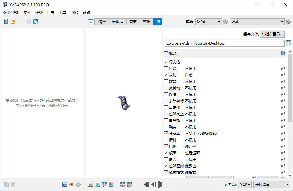Click the 不多于 7680x4320 resolution value
The image size is (293, 191).
point(201,133)
